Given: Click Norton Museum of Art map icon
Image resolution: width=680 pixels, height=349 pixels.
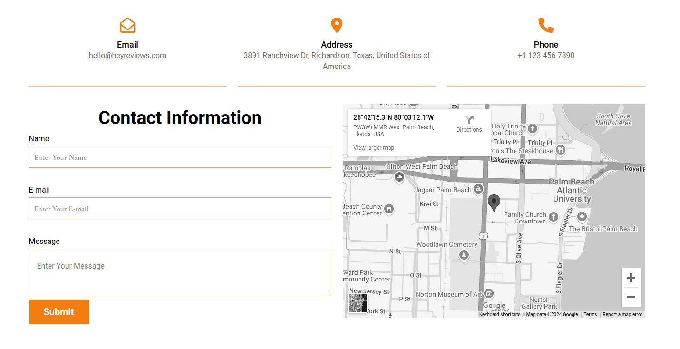Looking at the screenshot, I should click(x=489, y=294).
